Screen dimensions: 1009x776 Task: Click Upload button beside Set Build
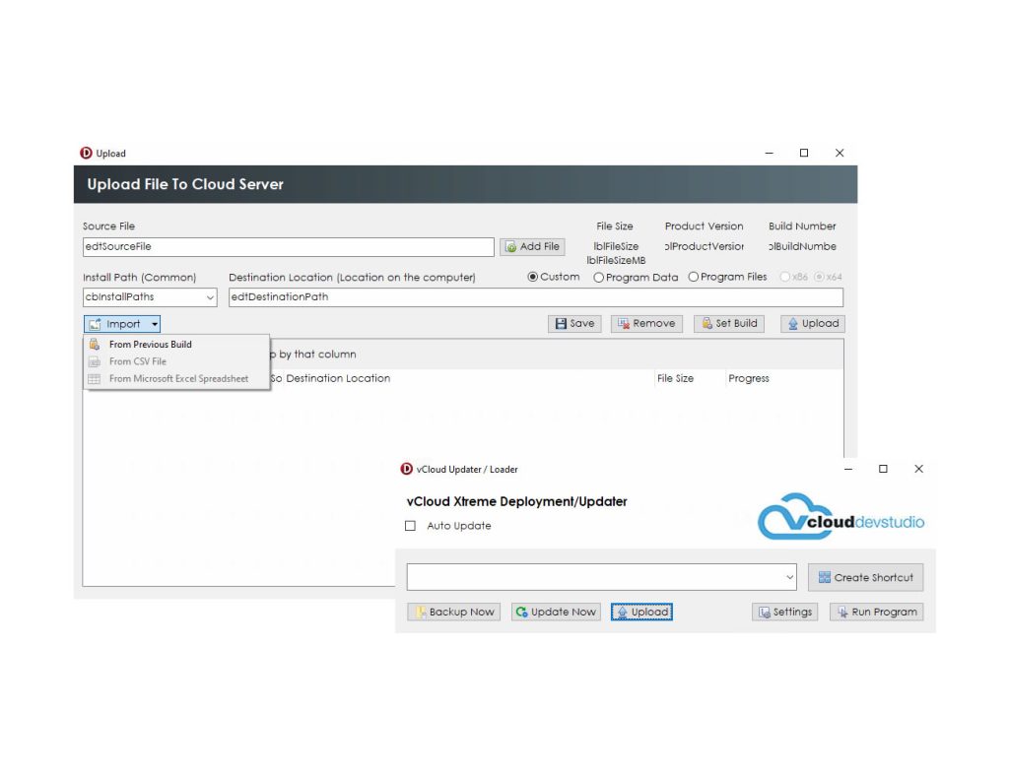pos(812,324)
